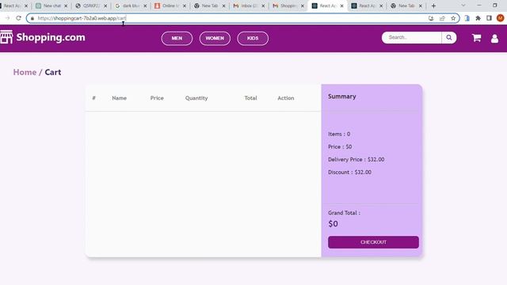507x285 pixels.
Task: Open the KIDS category
Action: coord(253,39)
